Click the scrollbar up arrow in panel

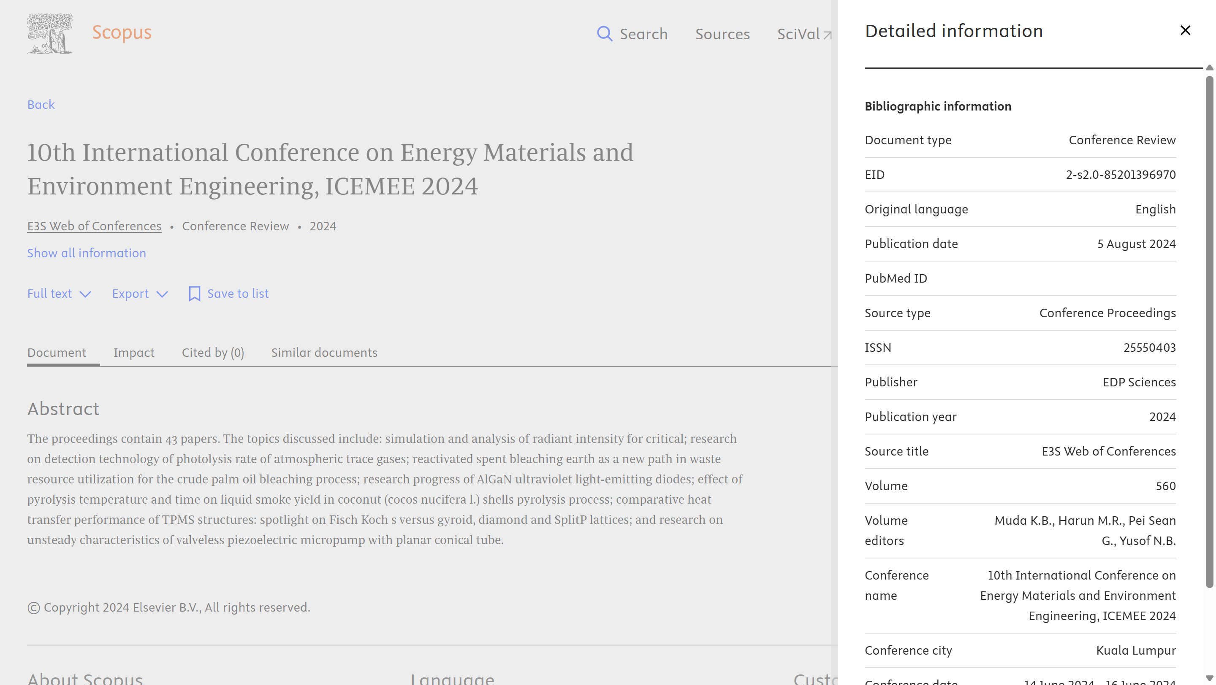click(1209, 68)
